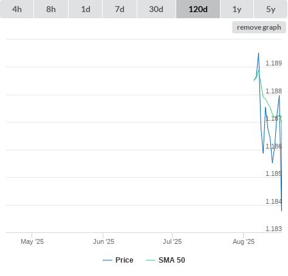Switch to the 8h time range
Viewport: 288px width, 276px height.
(51, 9)
